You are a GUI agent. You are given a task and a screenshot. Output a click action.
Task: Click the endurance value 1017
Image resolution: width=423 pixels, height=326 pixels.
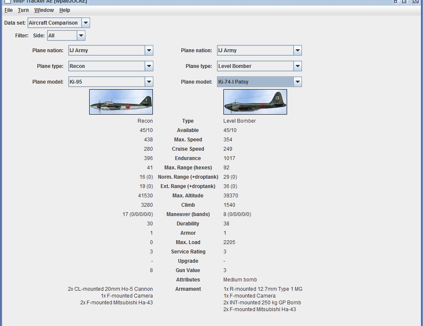[x=229, y=158]
